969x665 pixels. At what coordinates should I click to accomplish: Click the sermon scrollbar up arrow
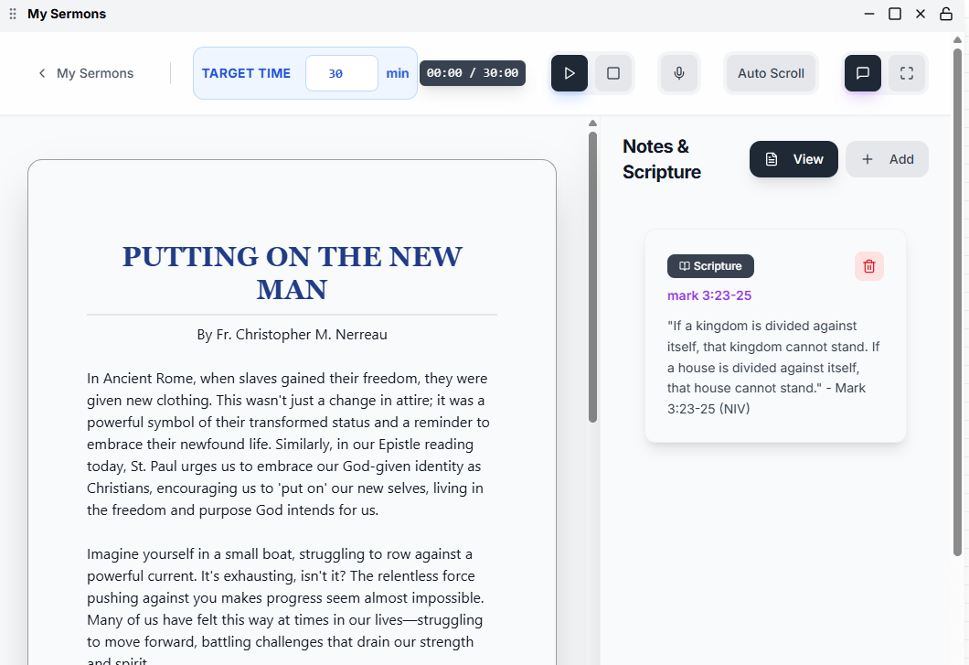point(592,123)
